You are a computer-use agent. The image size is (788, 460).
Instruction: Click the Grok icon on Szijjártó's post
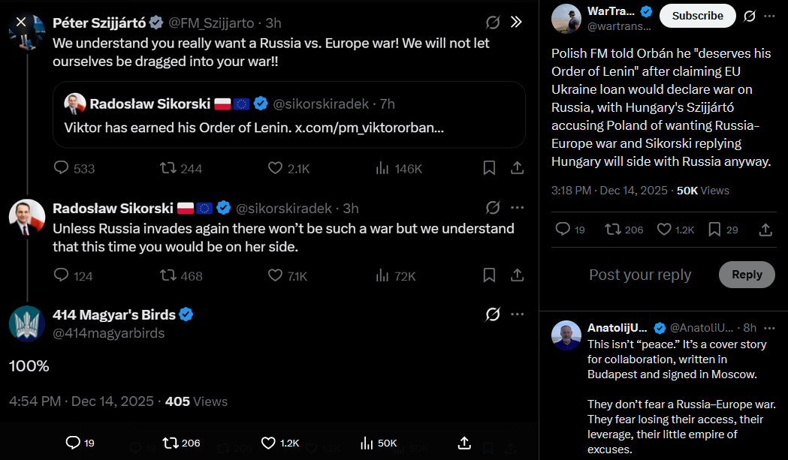[493, 23]
